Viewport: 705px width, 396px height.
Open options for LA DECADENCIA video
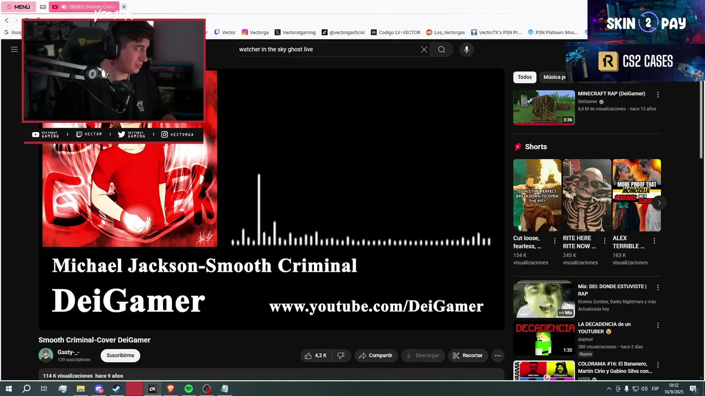(x=658, y=326)
